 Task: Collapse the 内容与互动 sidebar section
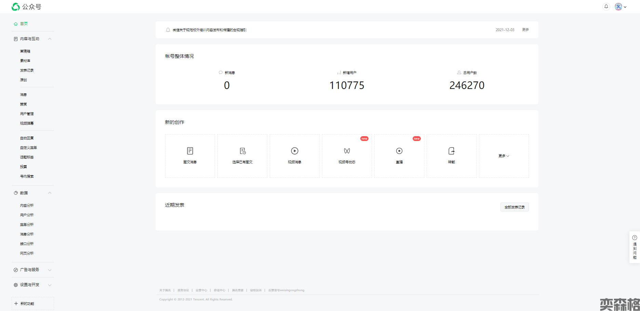(x=50, y=39)
